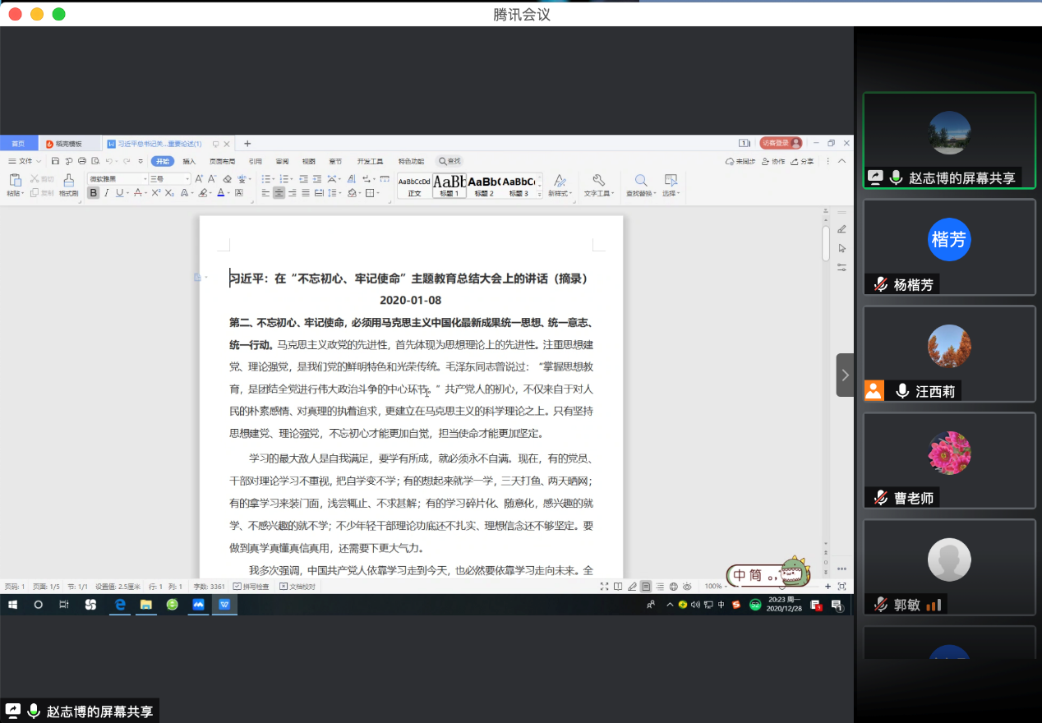Select 杨楷芳 participant video tile
The image size is (1042, 723).
tap(949, 246)
